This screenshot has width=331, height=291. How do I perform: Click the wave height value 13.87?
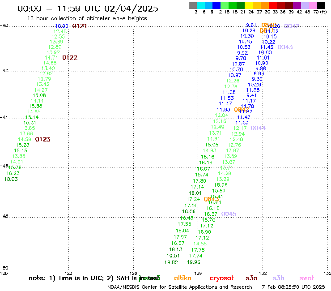click(233, 150)
